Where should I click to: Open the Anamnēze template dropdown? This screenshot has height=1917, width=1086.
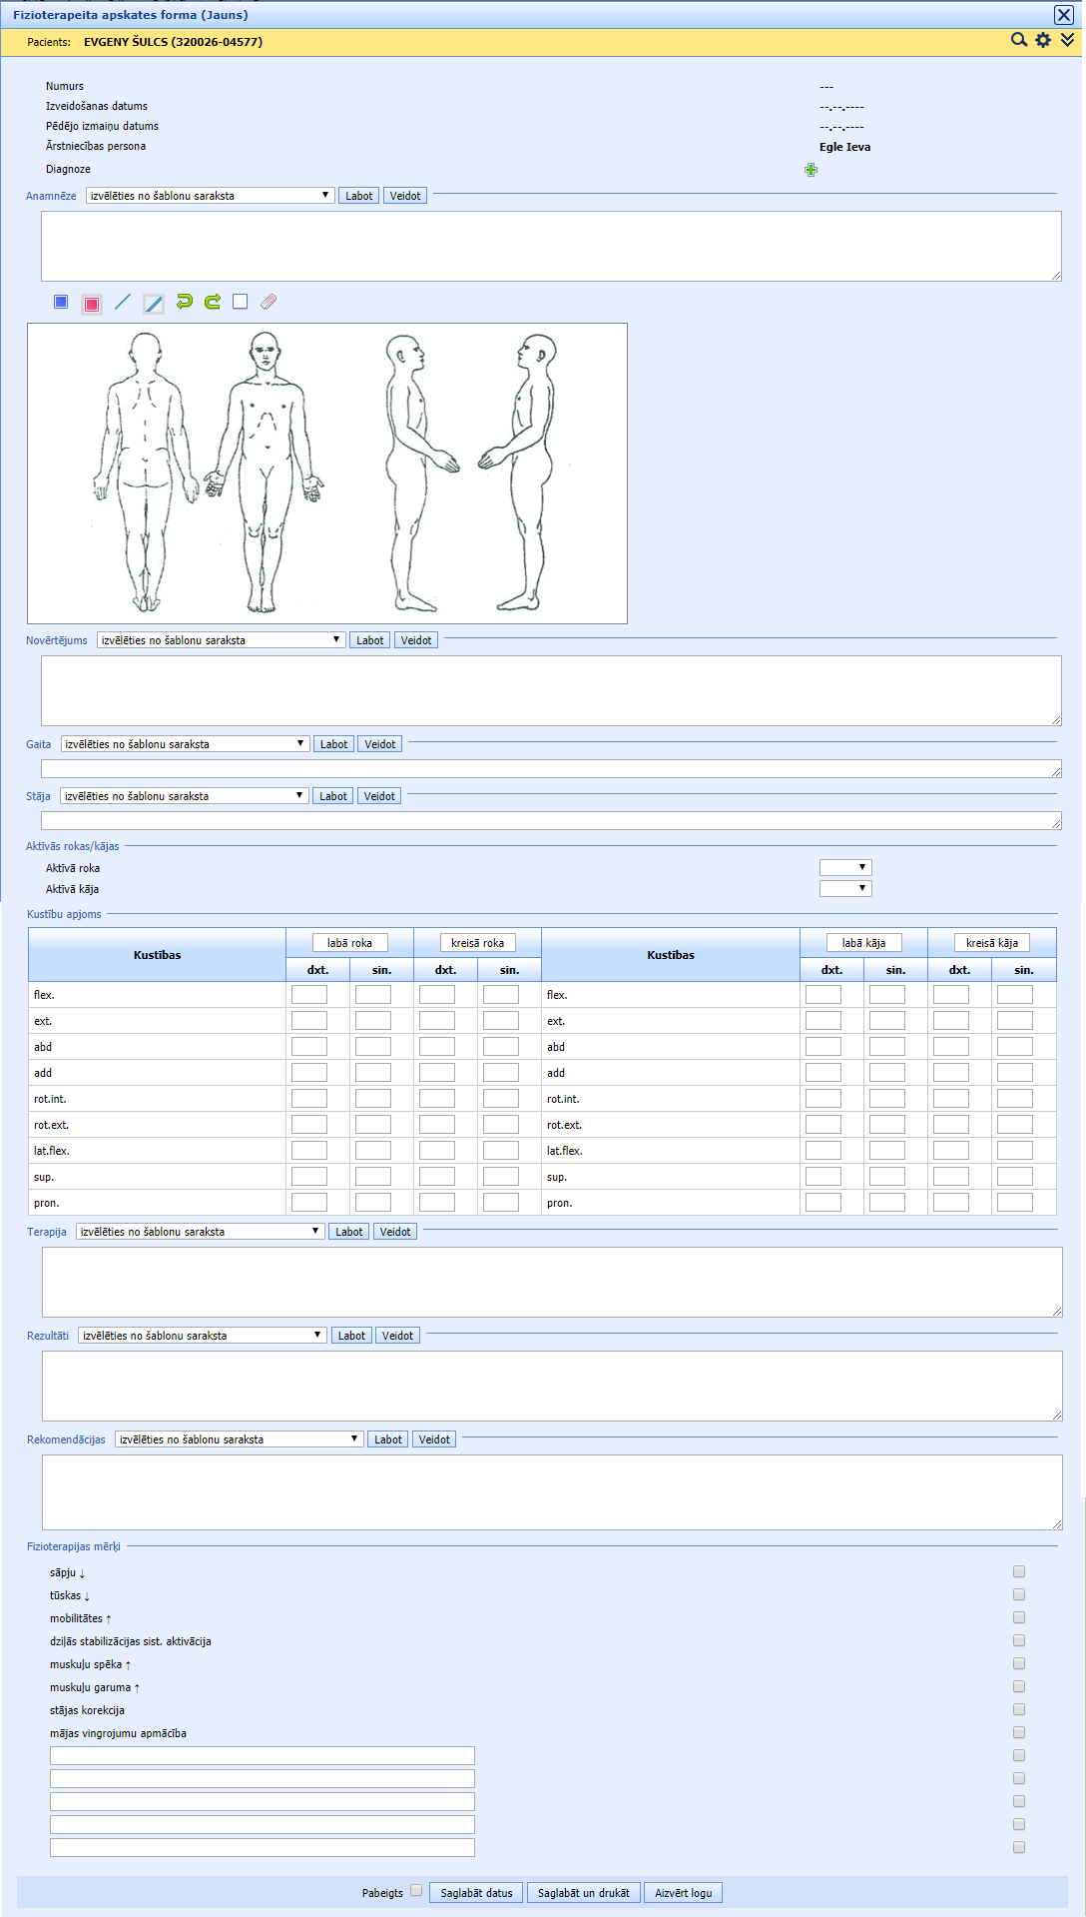tap(210, 196)
